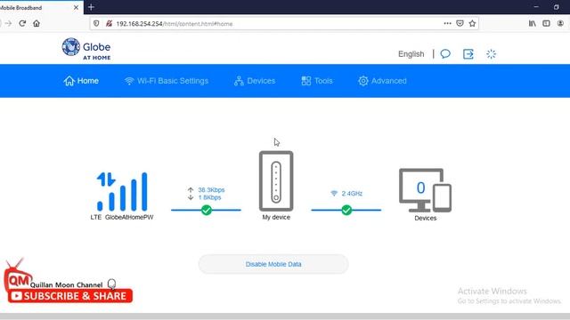Reload the page with the browser refresh button
Viewport: 570px width, 320px height.
coord(22,24)
